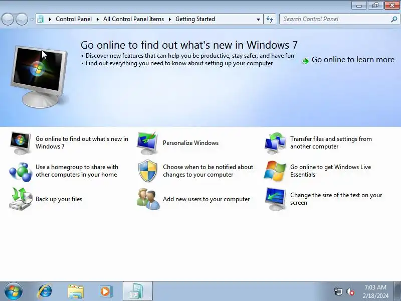This screenshot has height=301, width=401.
Task: Open the Transfer files and settings icon
Action: (275, 143)
